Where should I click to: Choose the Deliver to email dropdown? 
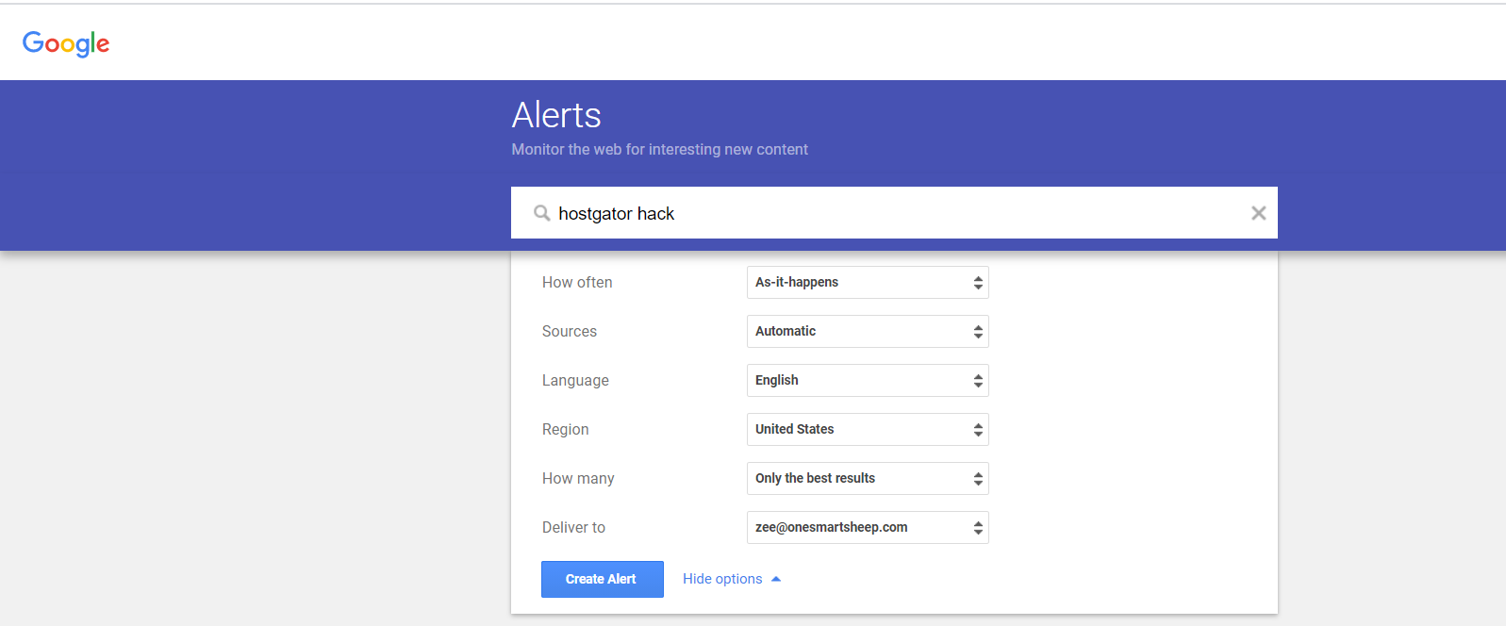867,527
